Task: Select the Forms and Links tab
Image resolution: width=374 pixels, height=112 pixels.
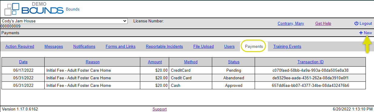Action: pos(121,46)
